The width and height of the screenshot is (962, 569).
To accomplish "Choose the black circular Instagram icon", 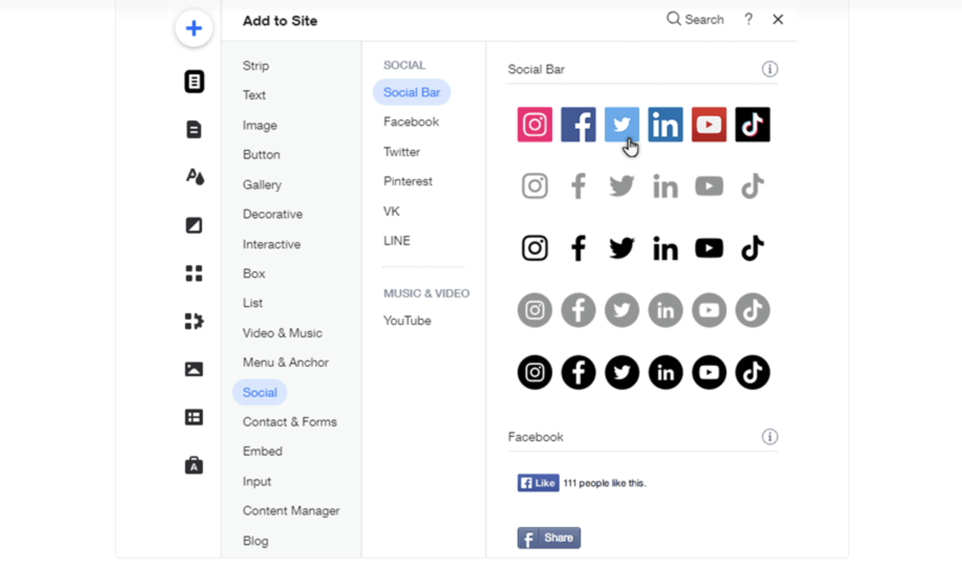I will coord(535,373).
